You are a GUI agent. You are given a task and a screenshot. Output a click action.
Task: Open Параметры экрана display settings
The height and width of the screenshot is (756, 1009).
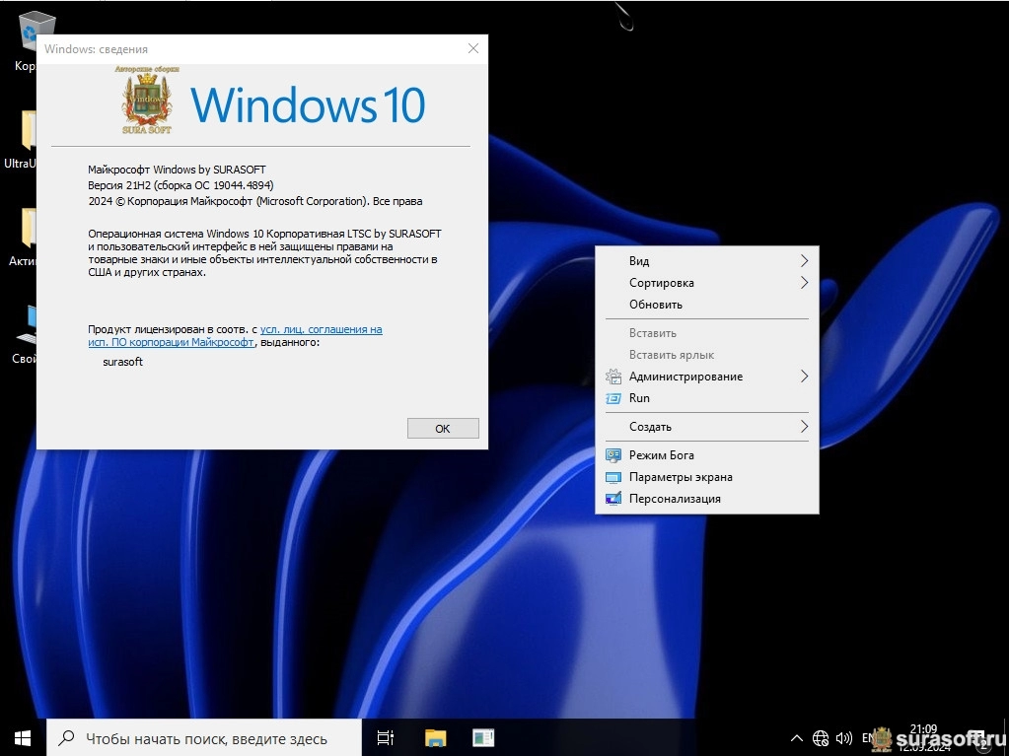pyautogui.click(x=681, y=477)
